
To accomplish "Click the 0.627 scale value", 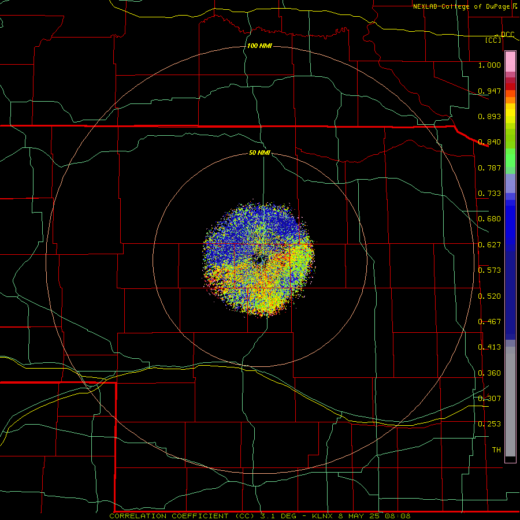I will pyautogui.click(x=489, y=245).
